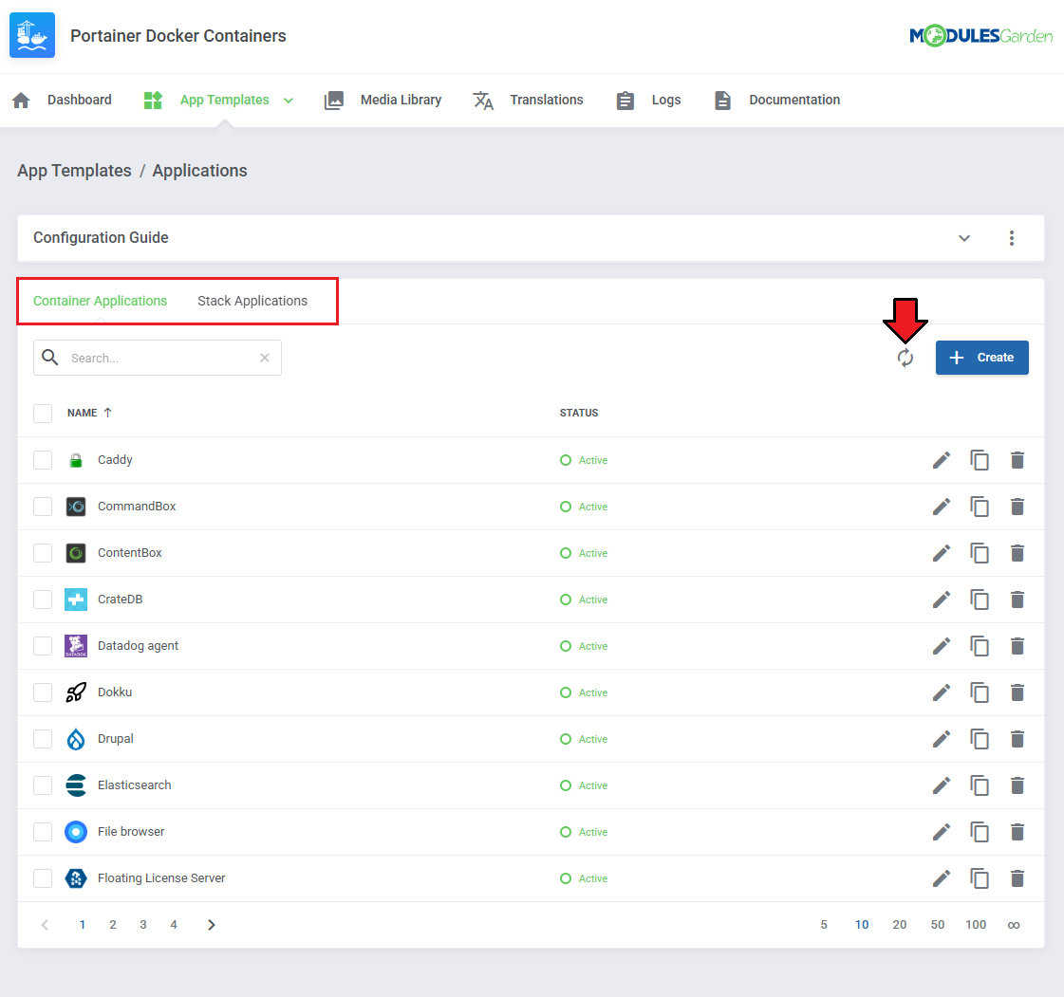This screenshot has width=1064, height=997.
Task: Show 20 entries per page
Action: coord(900,924)
